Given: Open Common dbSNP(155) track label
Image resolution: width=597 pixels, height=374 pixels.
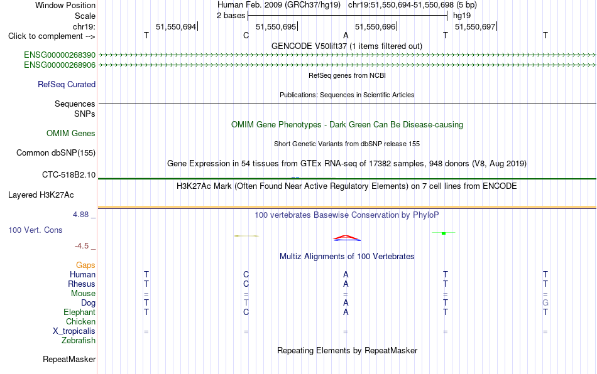Looking at the screenshot, I should click(56, 152).
